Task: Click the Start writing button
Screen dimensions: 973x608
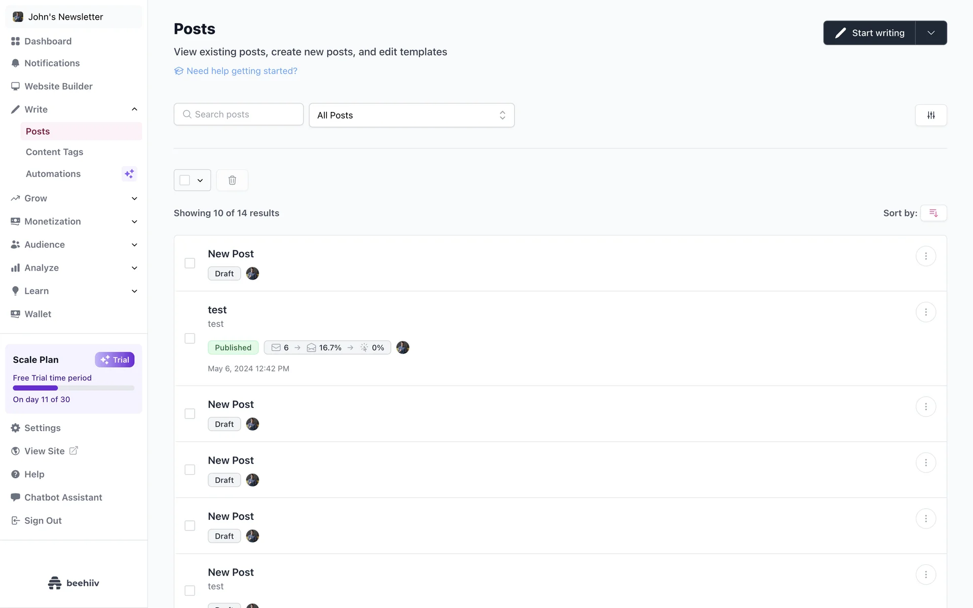Action: pos(870,33)
